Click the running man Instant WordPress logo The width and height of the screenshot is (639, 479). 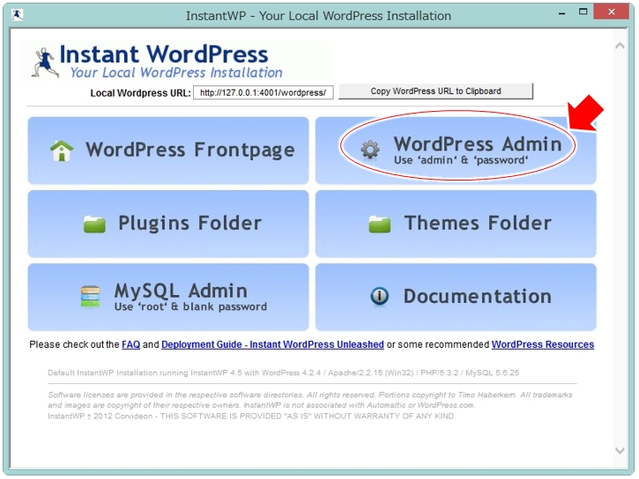click(x=45, y=63)
